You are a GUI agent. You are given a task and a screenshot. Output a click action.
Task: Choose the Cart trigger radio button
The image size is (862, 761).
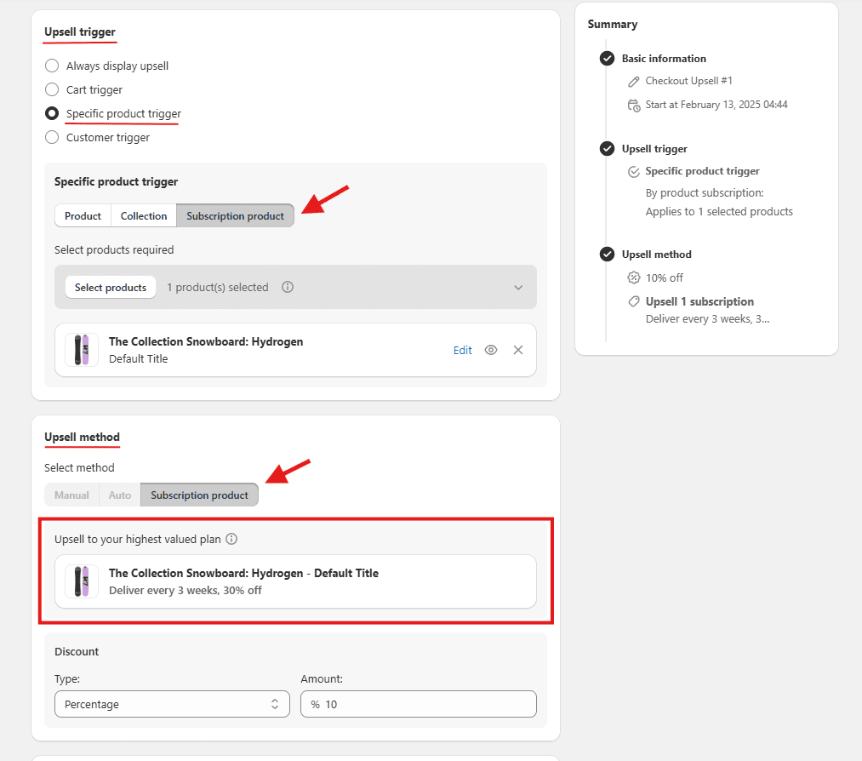52,89
